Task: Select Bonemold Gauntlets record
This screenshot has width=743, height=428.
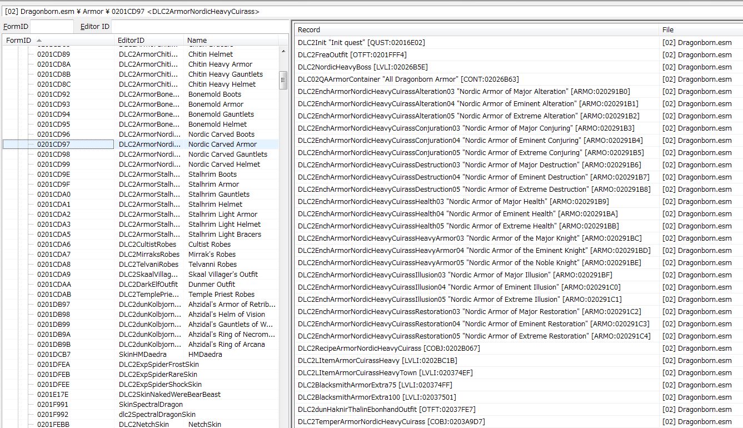Action: pos(141,115)
